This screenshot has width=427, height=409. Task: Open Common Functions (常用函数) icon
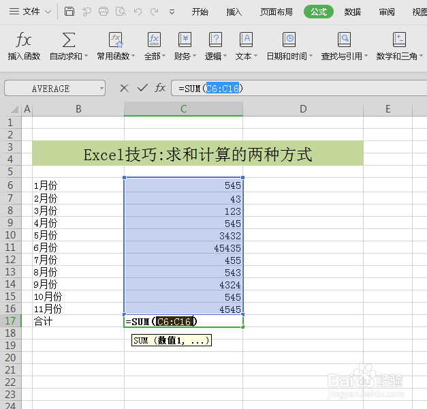coord(116,40)
